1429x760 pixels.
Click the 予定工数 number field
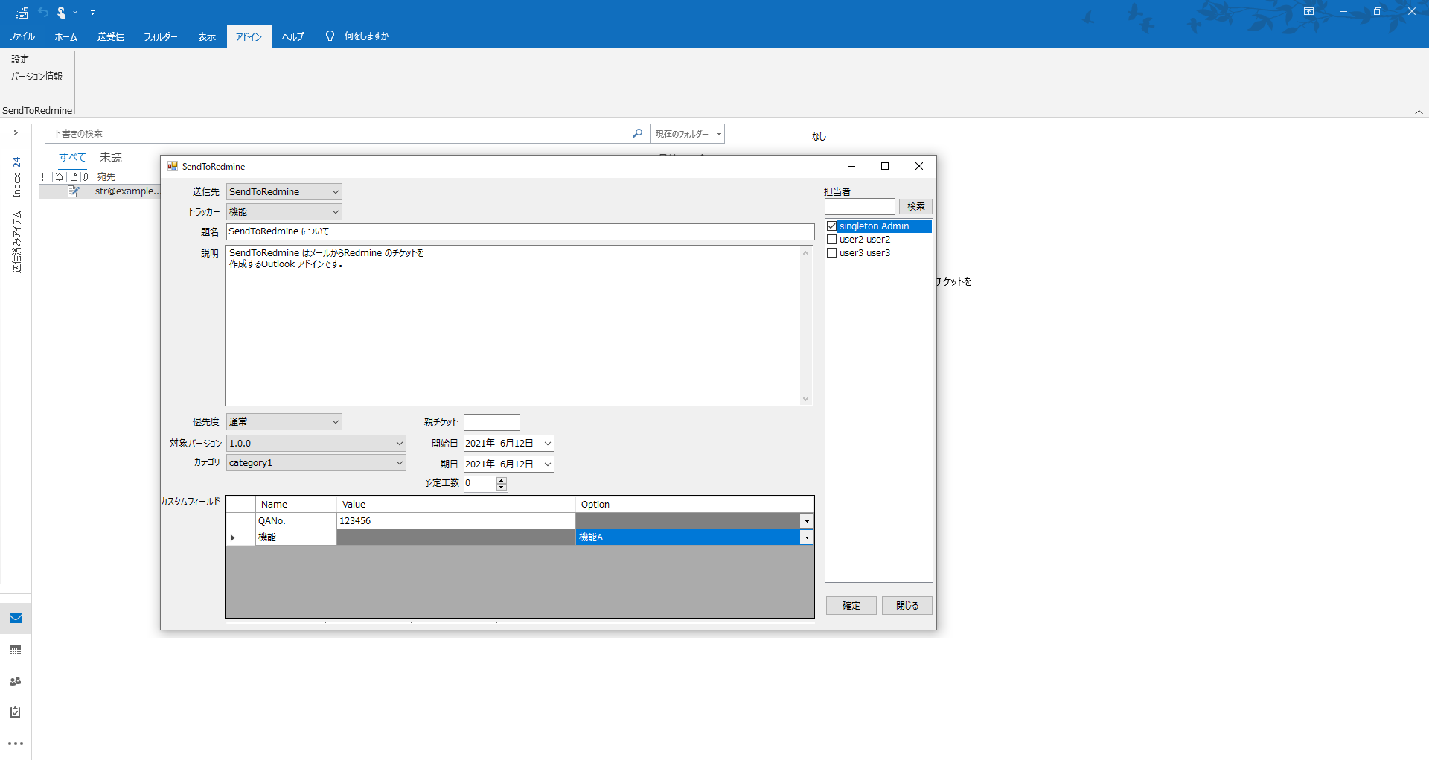click(480, 484)
